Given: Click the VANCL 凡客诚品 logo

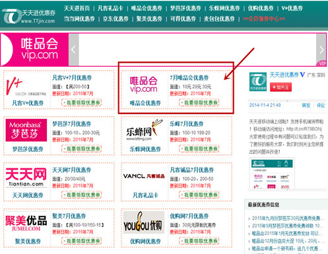Looking at the screenshot, I should click(x=144, y=176).
